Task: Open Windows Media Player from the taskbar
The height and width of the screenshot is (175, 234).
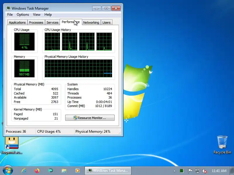Action: click(x=78, y=171)
